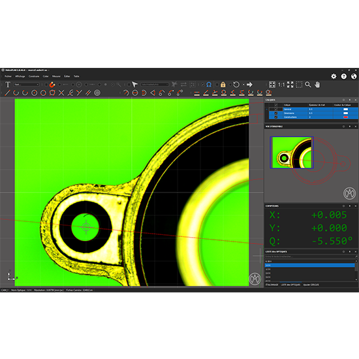Select the intersection point X tool
Screen dimensions: 359x359
tap(61, 93)
